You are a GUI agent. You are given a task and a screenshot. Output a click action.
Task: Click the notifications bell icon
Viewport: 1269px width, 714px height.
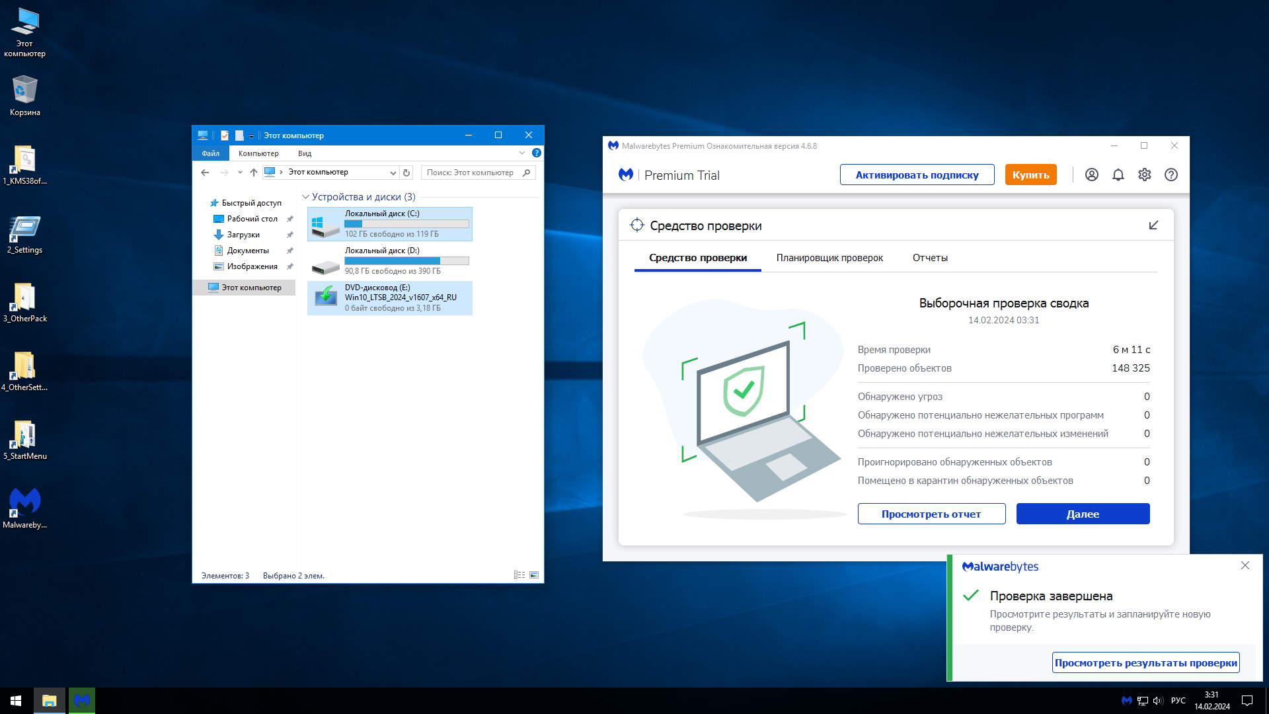point(1118,175)
